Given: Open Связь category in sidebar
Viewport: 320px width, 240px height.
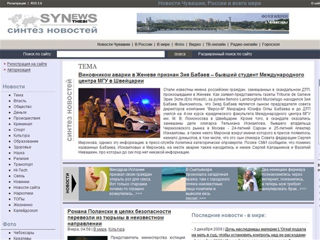Looking at the screenshot, I should pos(19,176).
